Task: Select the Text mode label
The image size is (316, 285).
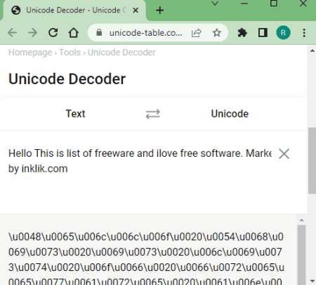Action: (x=75, y=114)
